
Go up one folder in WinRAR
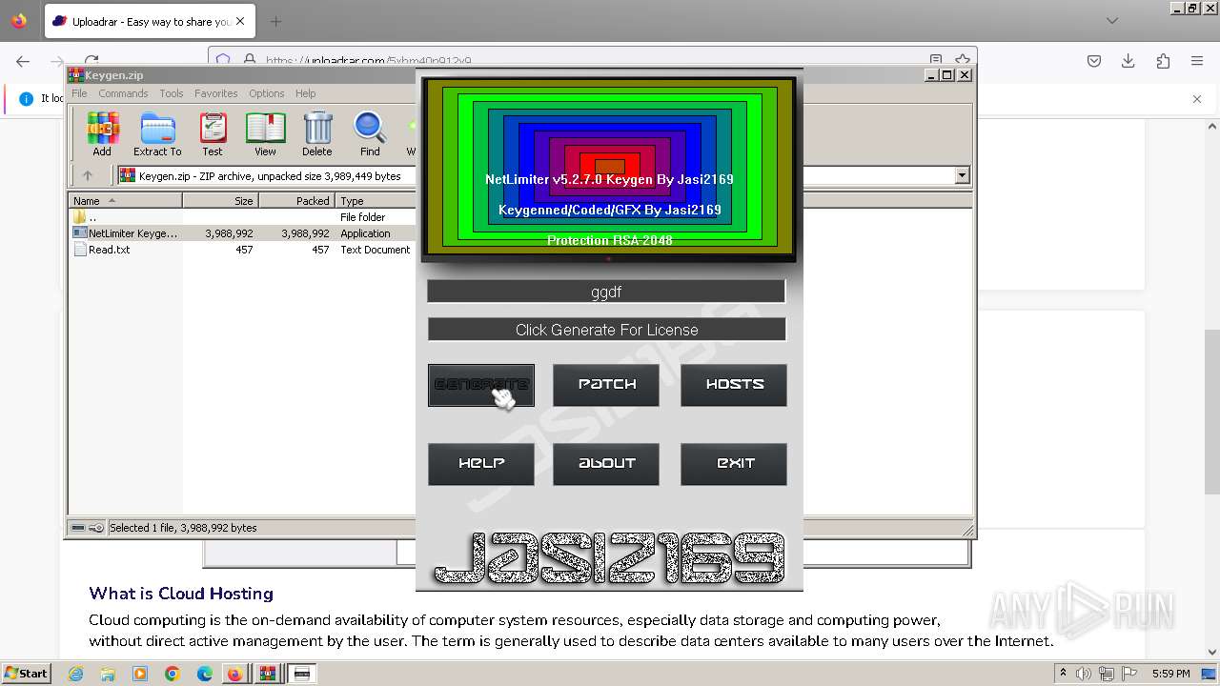88,175
